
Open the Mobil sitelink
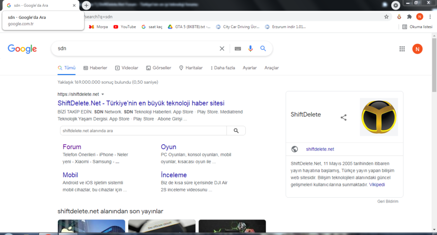[70, 175]
